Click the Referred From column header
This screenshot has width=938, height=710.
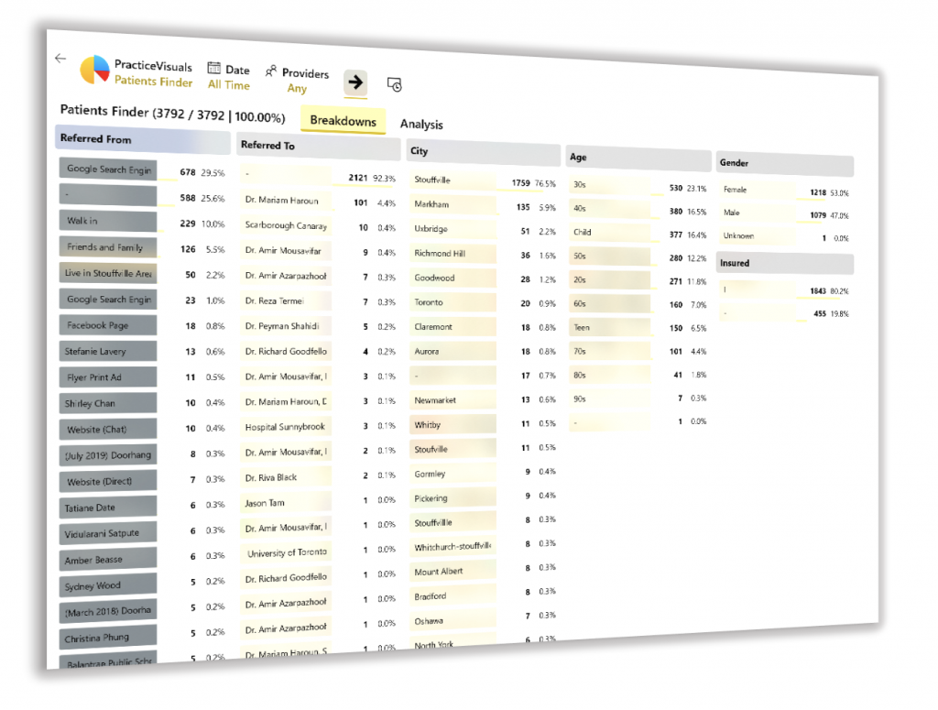coord(142,140)
